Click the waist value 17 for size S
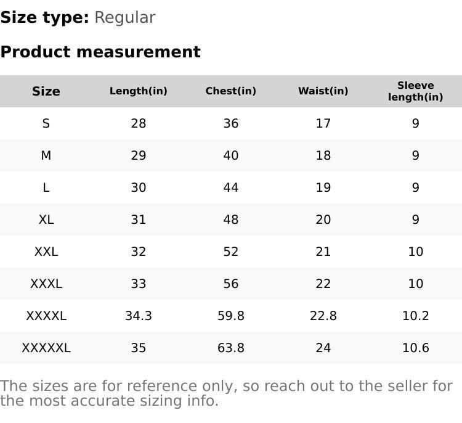Image resolution: width=462 pixels, height=423 pixels. point(323,123)
